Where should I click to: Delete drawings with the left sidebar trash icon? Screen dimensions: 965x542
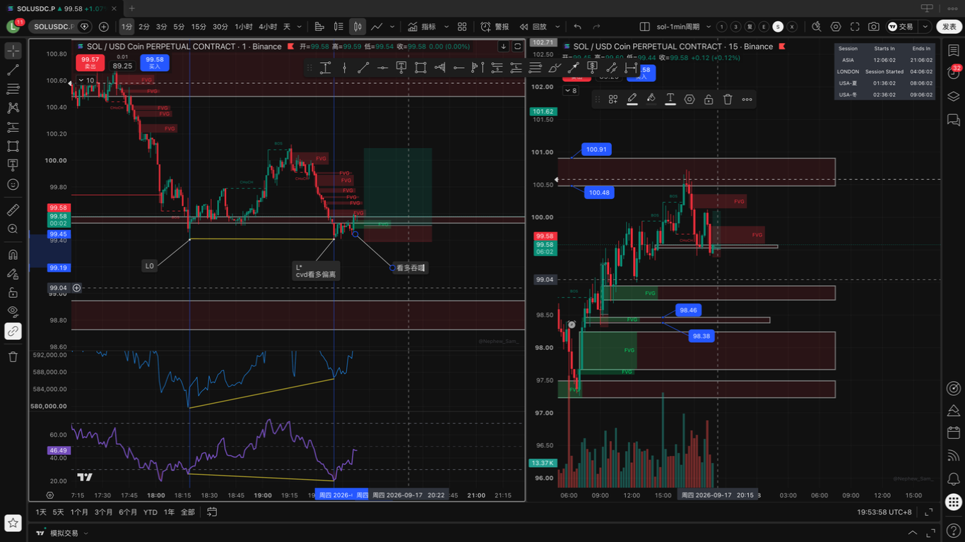pos(13,357)
